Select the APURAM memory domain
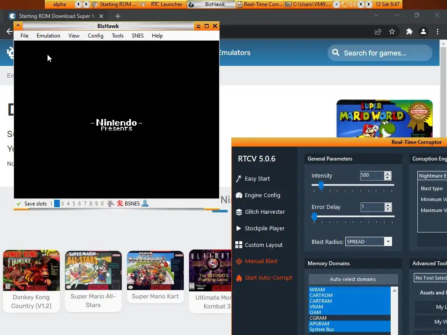Viewport: 447px width, 335px height. [x=350, y=324]
